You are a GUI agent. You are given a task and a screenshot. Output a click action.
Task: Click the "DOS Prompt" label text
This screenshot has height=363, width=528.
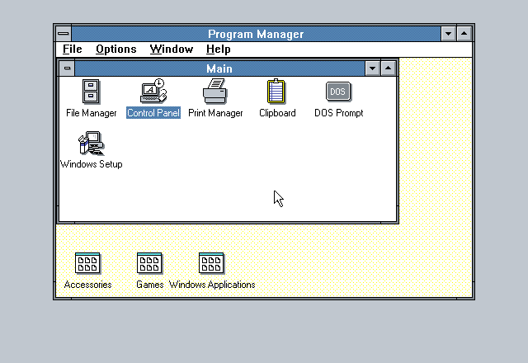pos(339,113)
